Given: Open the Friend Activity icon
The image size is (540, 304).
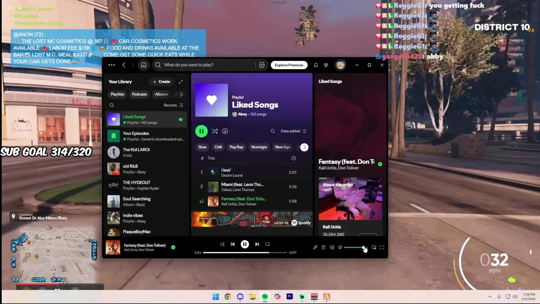Looking at the screenshot, I should tap(326, 65).
